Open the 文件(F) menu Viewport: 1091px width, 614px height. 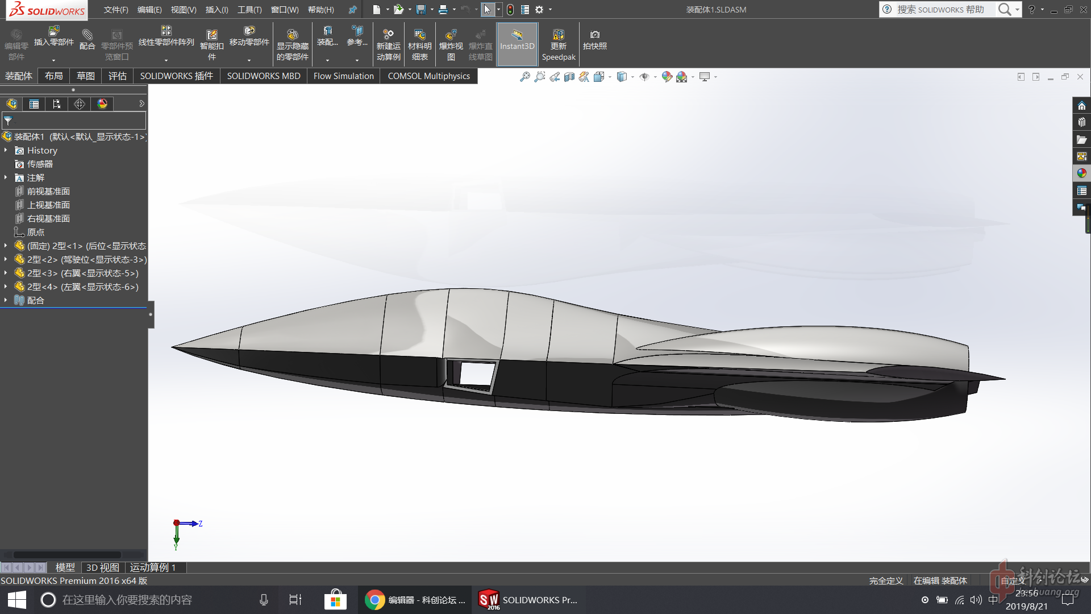point(116,10)
